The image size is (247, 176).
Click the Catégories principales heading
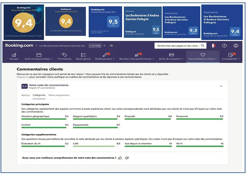35,104
